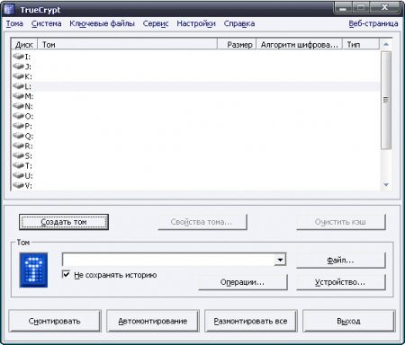
Task: Select the drive S: icon
Action: [x=18, y=155]
